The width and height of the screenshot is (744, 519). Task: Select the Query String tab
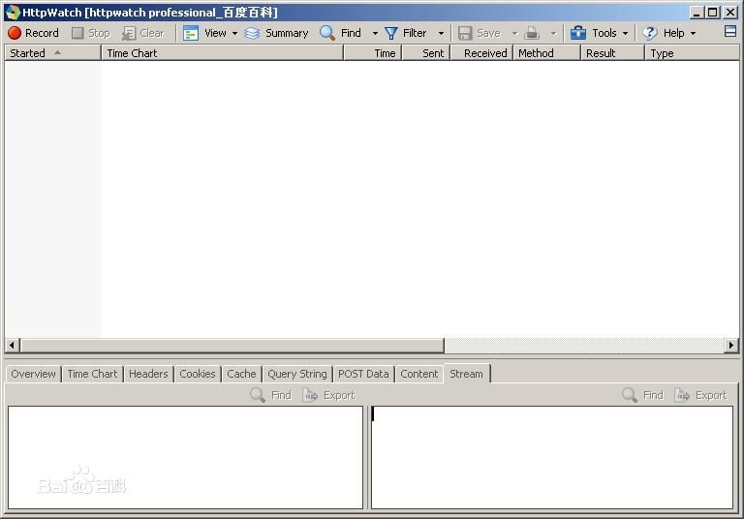pos(297,374)
